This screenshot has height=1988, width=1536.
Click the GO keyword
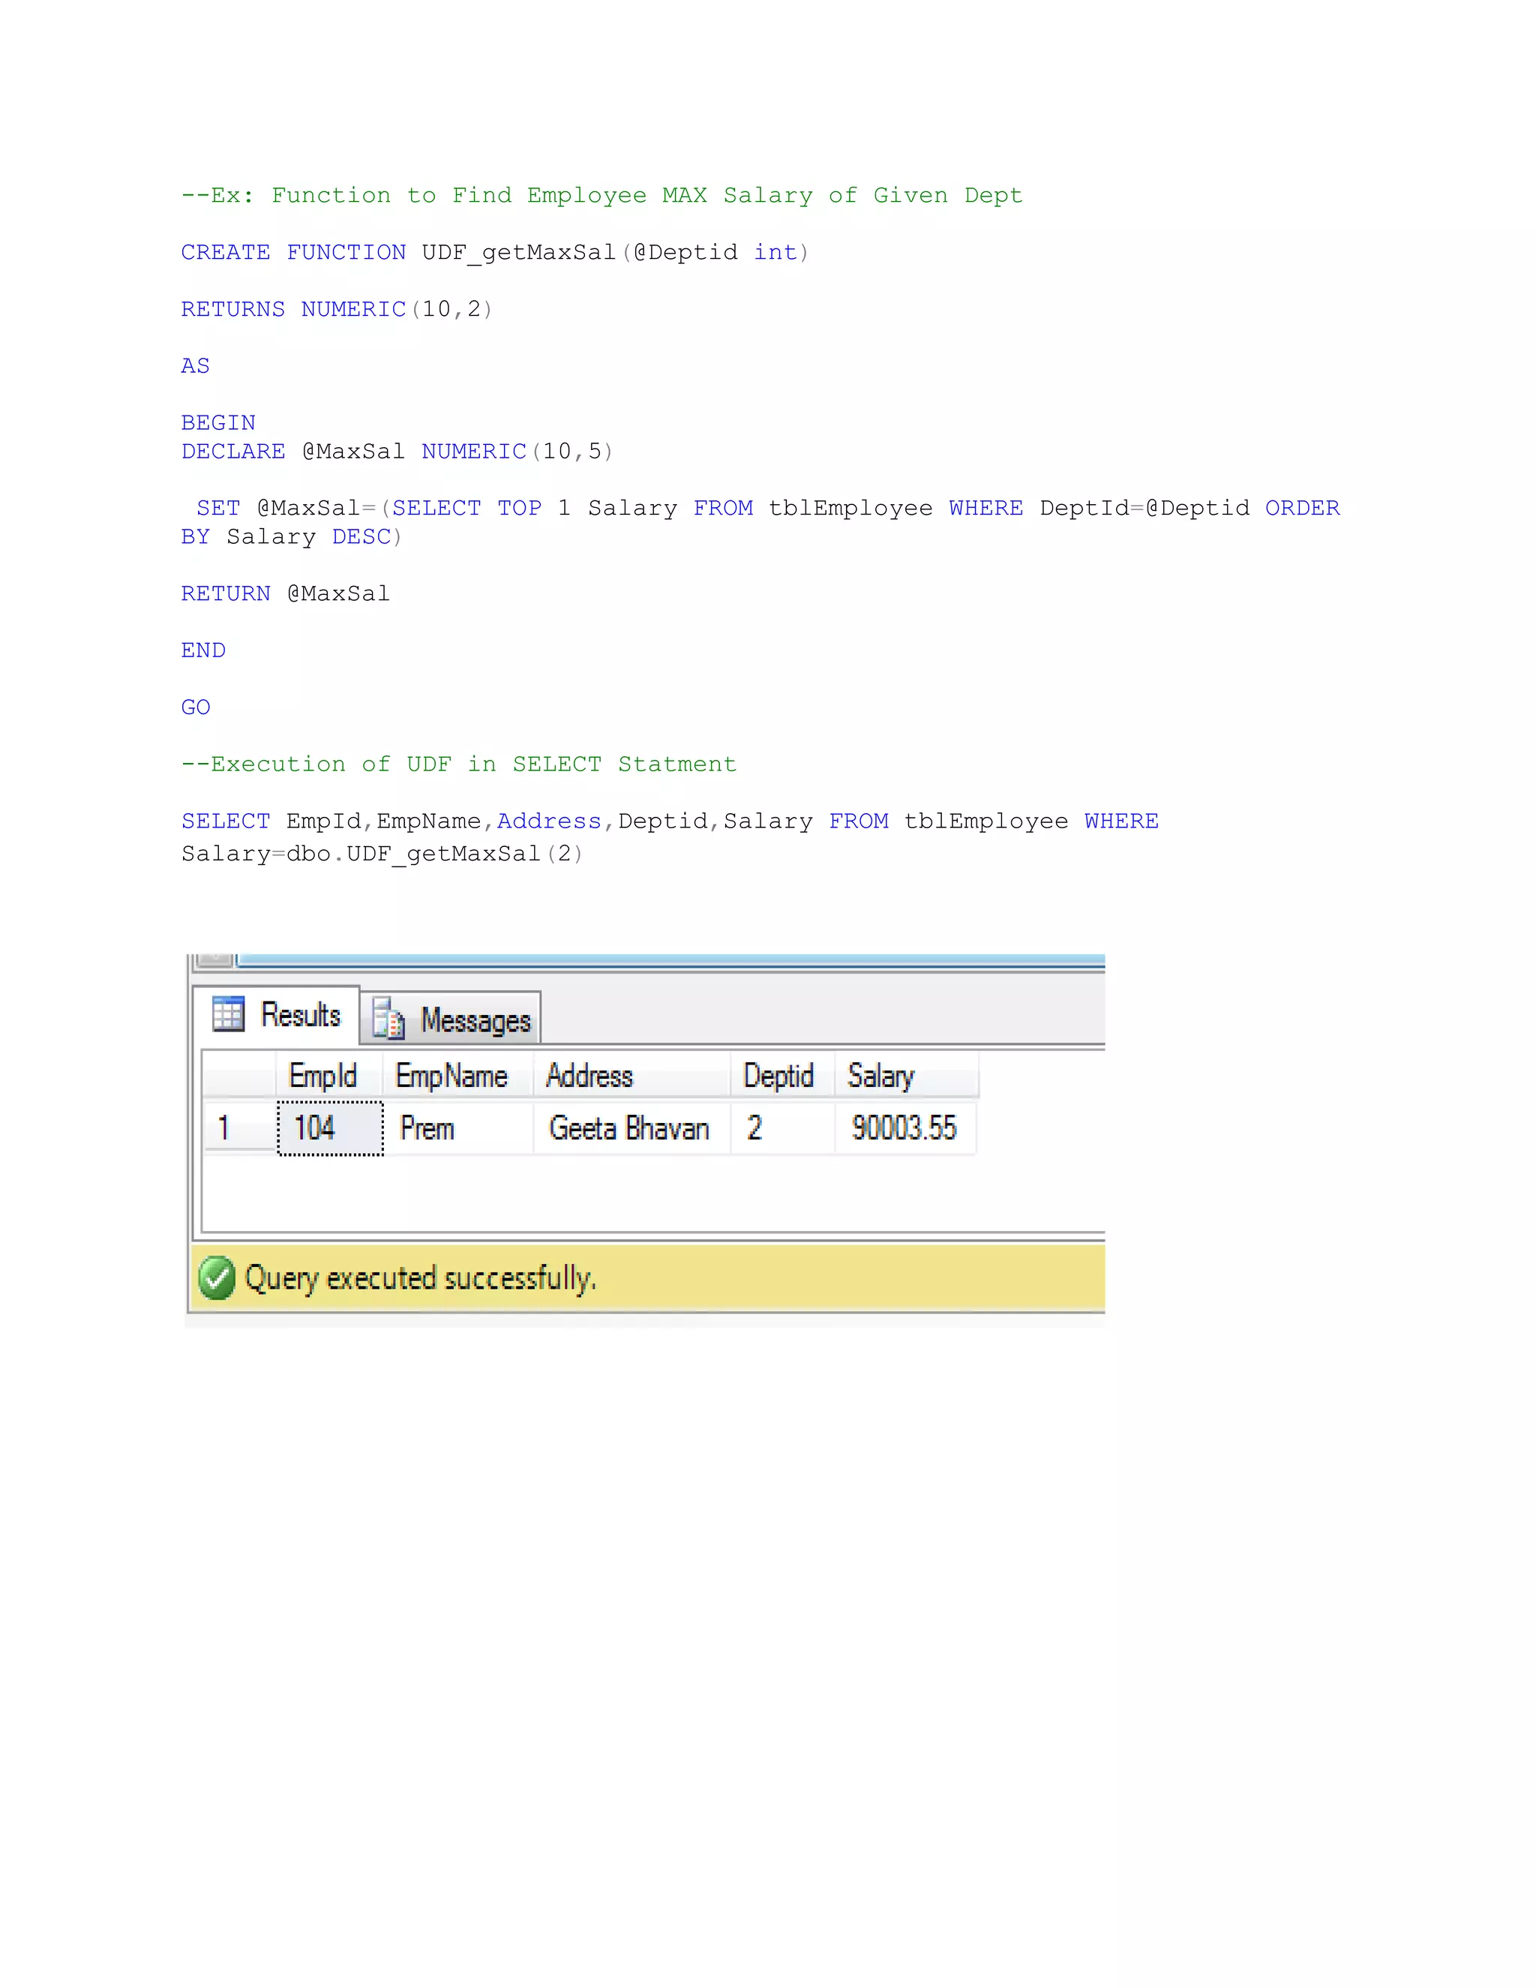[x=196, y=707]
